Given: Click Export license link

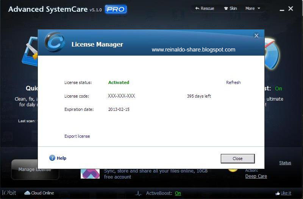Looking at the screenshot, I should coord(77,136).
